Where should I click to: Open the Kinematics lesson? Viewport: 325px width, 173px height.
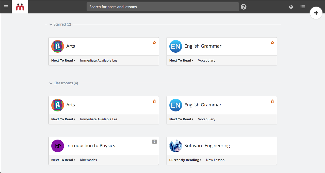(x=88, y=160)
